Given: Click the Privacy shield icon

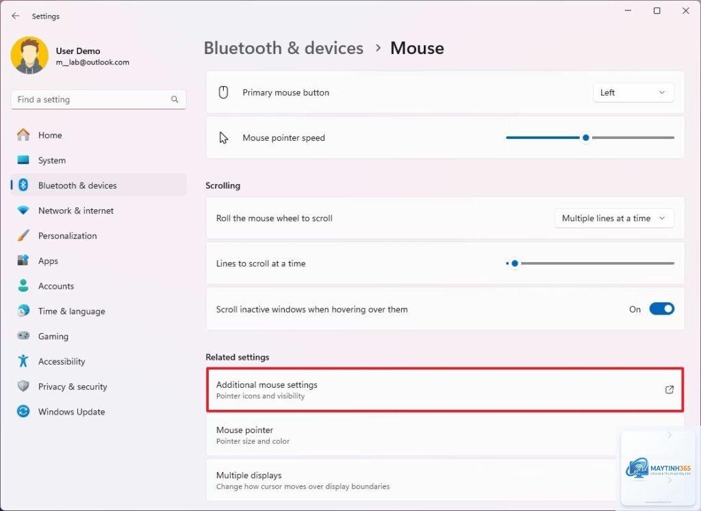Looking at the screenshot, I should pos(23,386).
